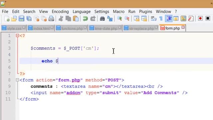
Task: Toggle Show All Characters pilcrow icon
Action: [161, 19]
